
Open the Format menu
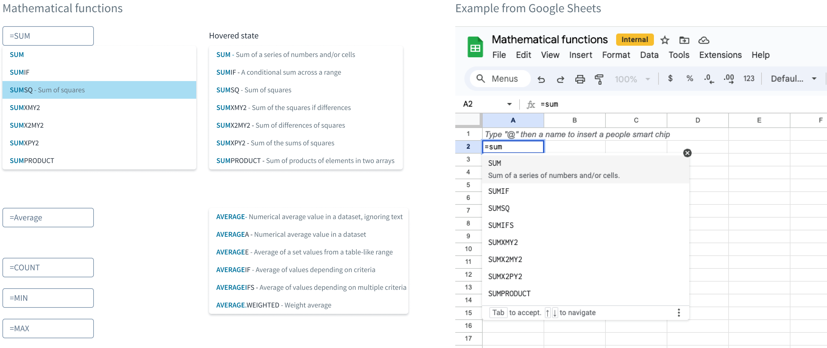click(616, 55)
